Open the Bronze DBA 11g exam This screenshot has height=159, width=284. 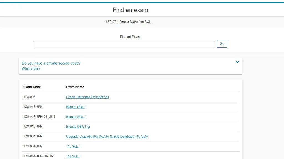(78, 127)
